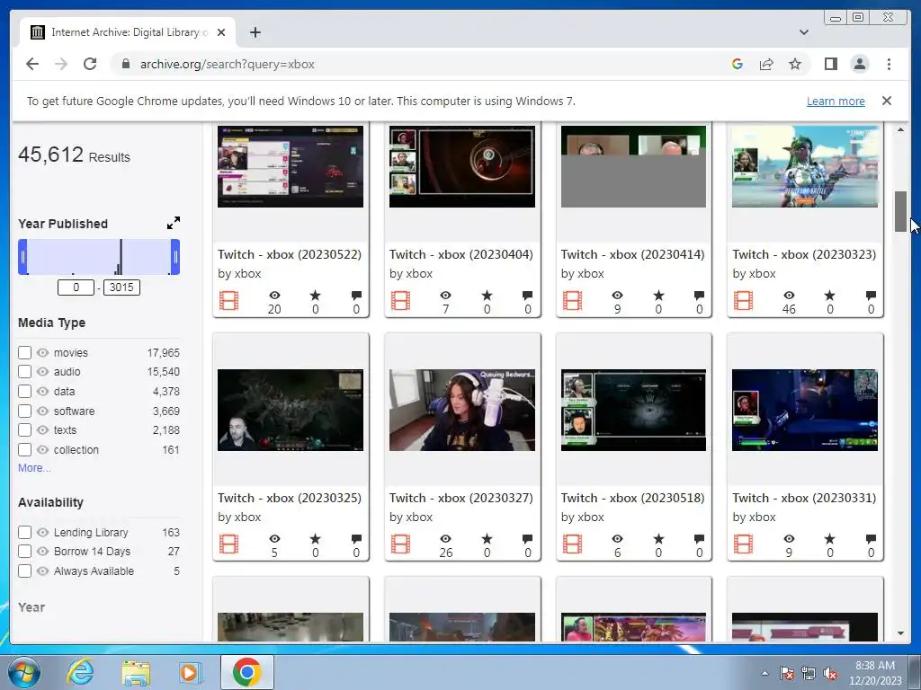Dismiss the Chrome update notification bar

(x=886, y=101)
